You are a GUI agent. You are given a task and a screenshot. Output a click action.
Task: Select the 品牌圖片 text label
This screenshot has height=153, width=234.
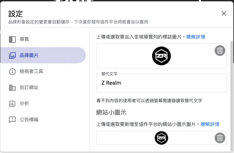point(29,55)
